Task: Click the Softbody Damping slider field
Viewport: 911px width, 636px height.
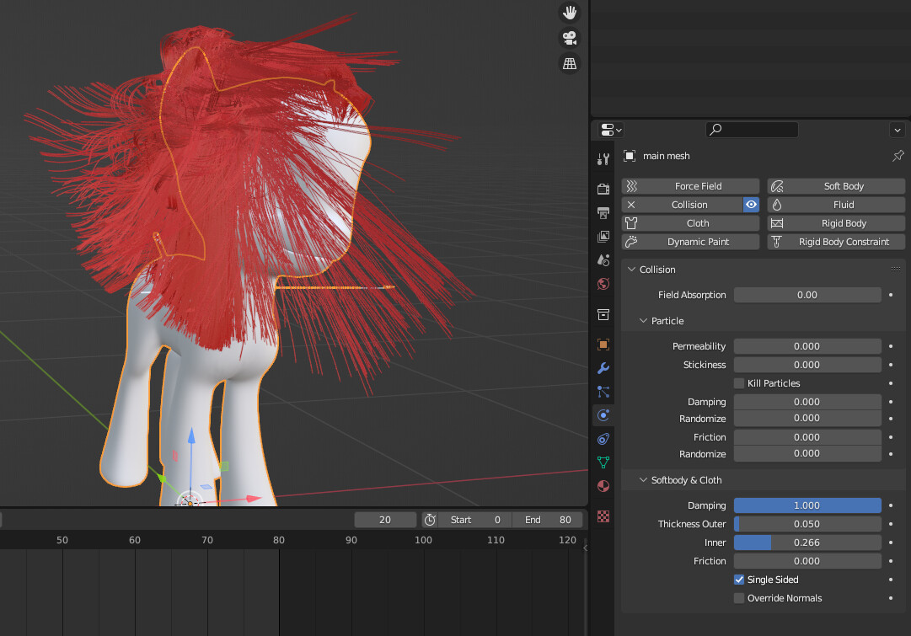Action: (807, 505)
